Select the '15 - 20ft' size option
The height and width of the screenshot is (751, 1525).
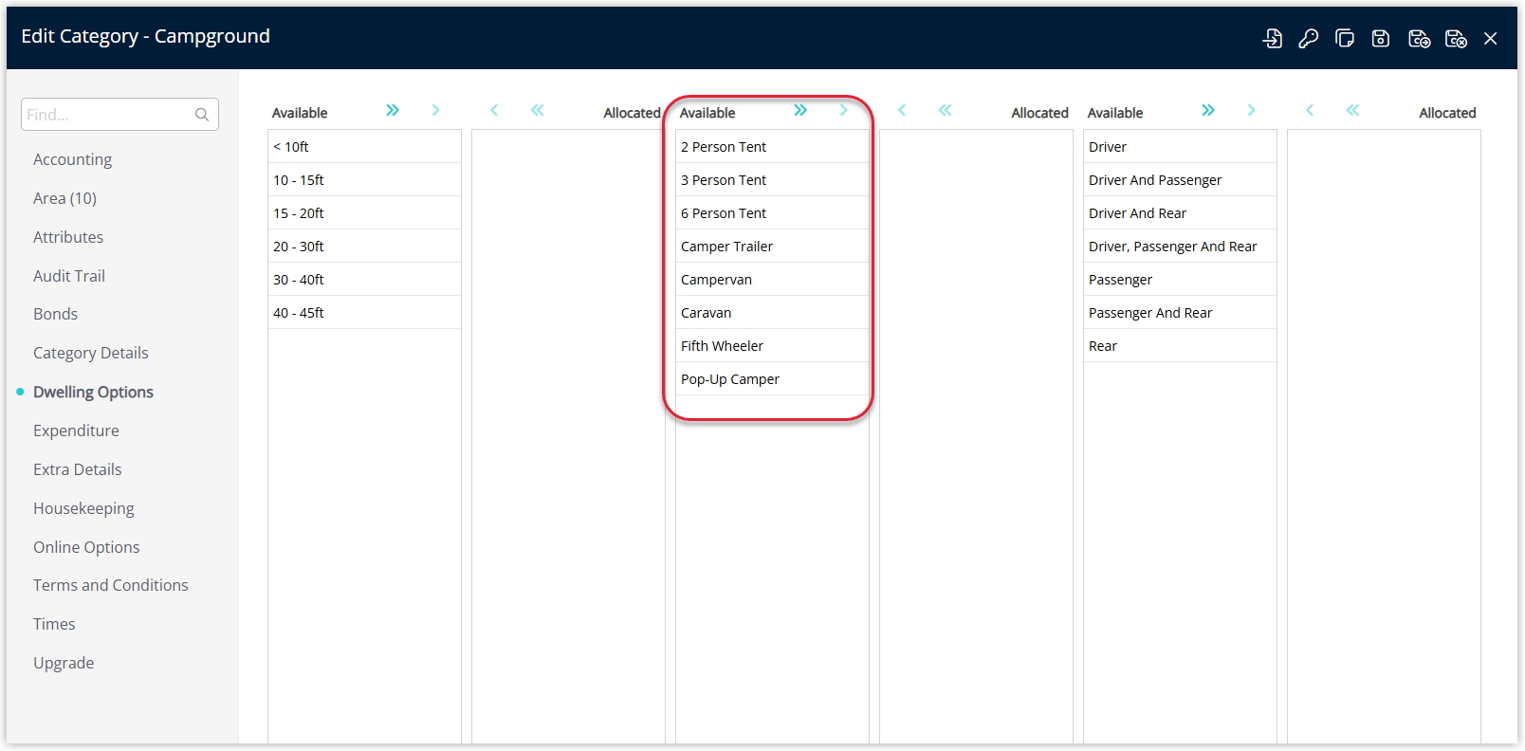(x=364, y=213)
